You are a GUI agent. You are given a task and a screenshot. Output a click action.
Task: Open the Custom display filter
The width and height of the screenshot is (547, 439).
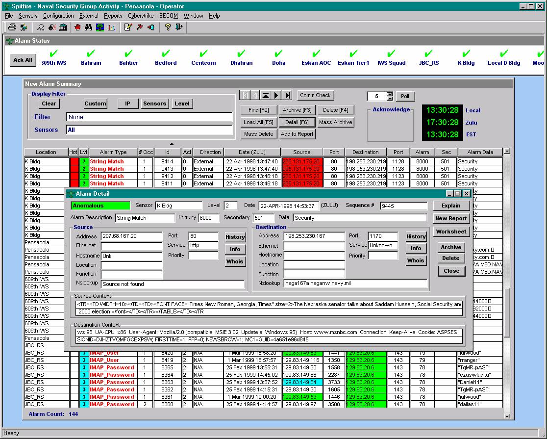click(95, 103)
